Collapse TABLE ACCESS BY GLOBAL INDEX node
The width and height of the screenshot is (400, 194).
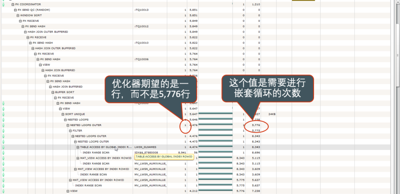coord(78,147)
